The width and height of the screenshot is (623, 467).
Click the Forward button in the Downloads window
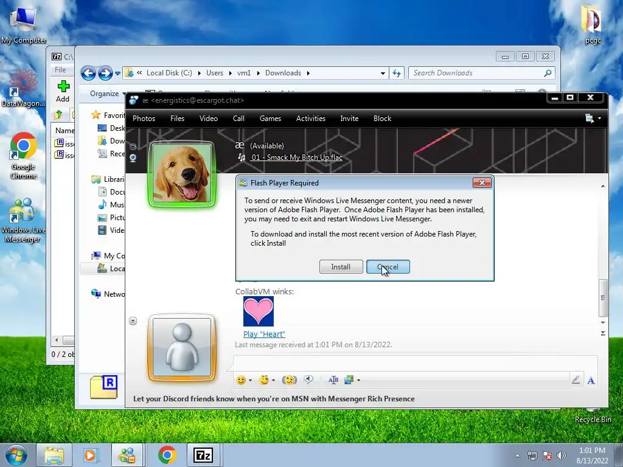coord(105,73)
